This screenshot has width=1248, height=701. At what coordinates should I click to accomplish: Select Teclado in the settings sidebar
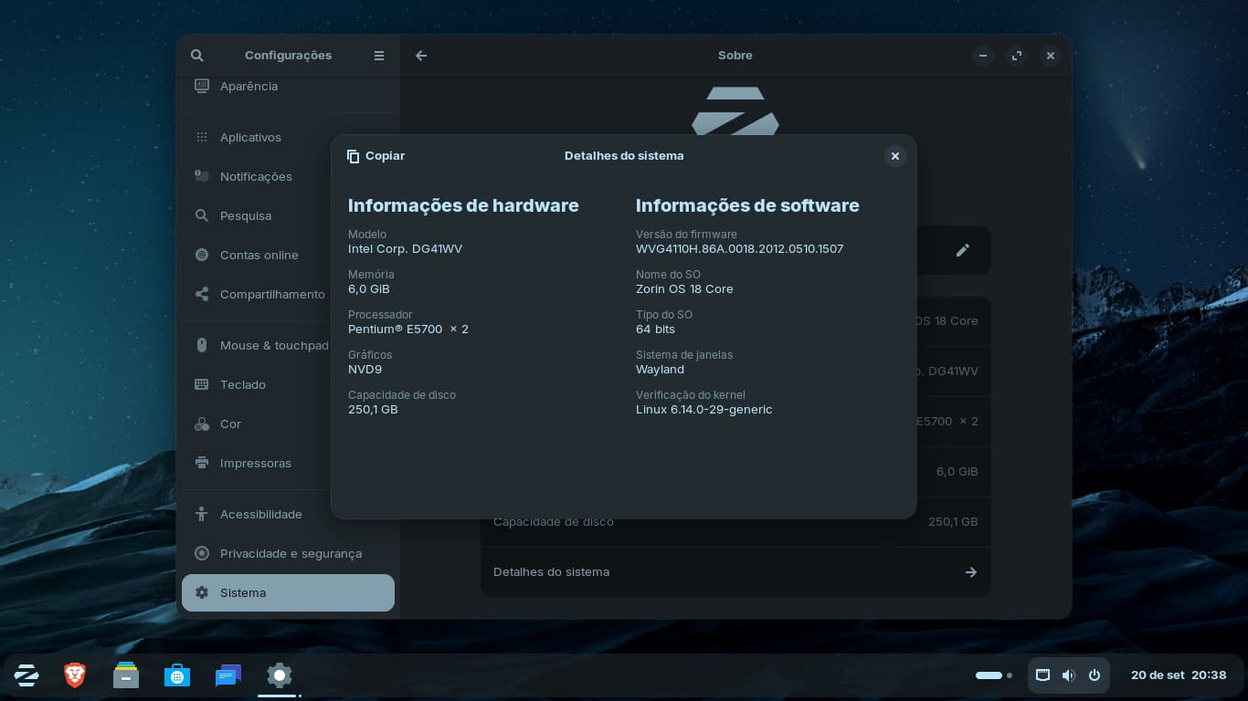tap(243, 384)
